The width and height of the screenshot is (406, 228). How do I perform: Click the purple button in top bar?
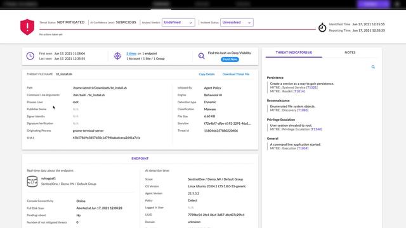pyautogui.click(x=373, y=4)
